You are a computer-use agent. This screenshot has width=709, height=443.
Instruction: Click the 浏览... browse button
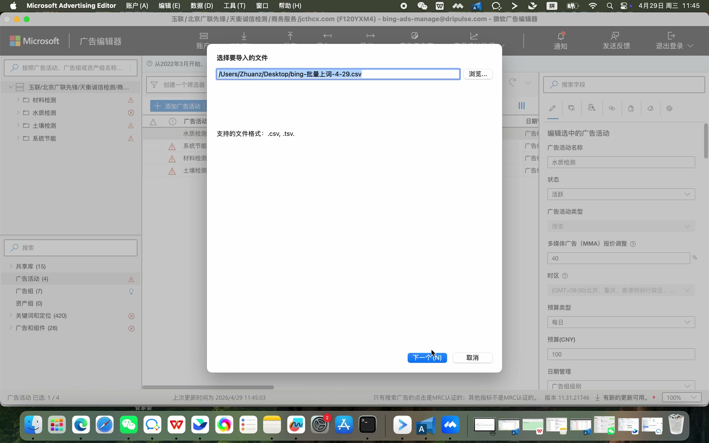(x=478, y=74)
